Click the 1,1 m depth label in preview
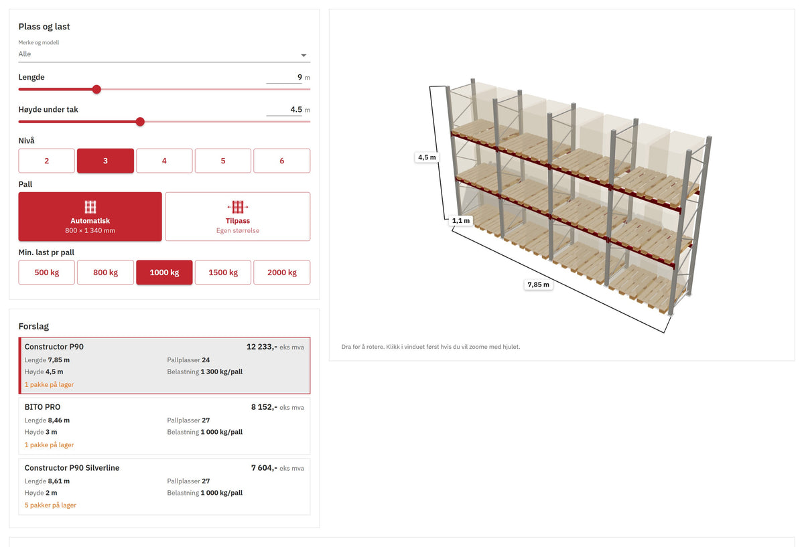The width and height of the screenshot is (804, 547). point(461,220)
